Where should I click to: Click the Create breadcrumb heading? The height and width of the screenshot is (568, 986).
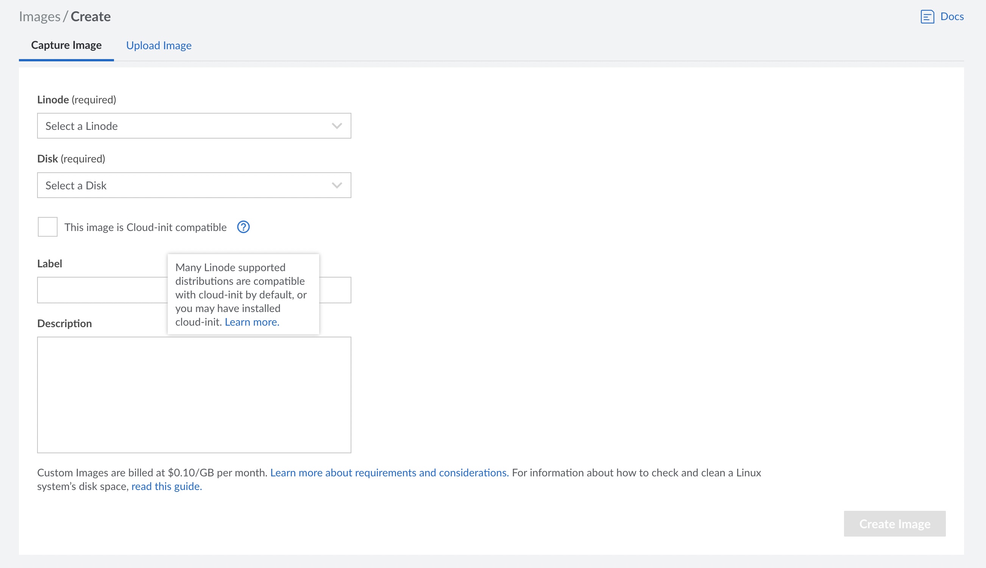coord(90,17)
